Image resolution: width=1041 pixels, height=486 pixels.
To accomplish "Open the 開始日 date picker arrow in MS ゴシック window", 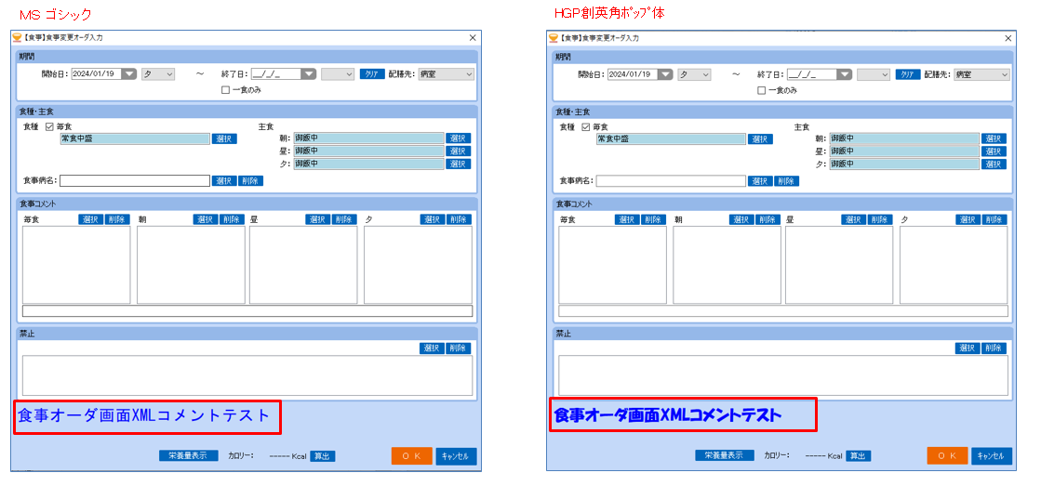I will (129, 74).
